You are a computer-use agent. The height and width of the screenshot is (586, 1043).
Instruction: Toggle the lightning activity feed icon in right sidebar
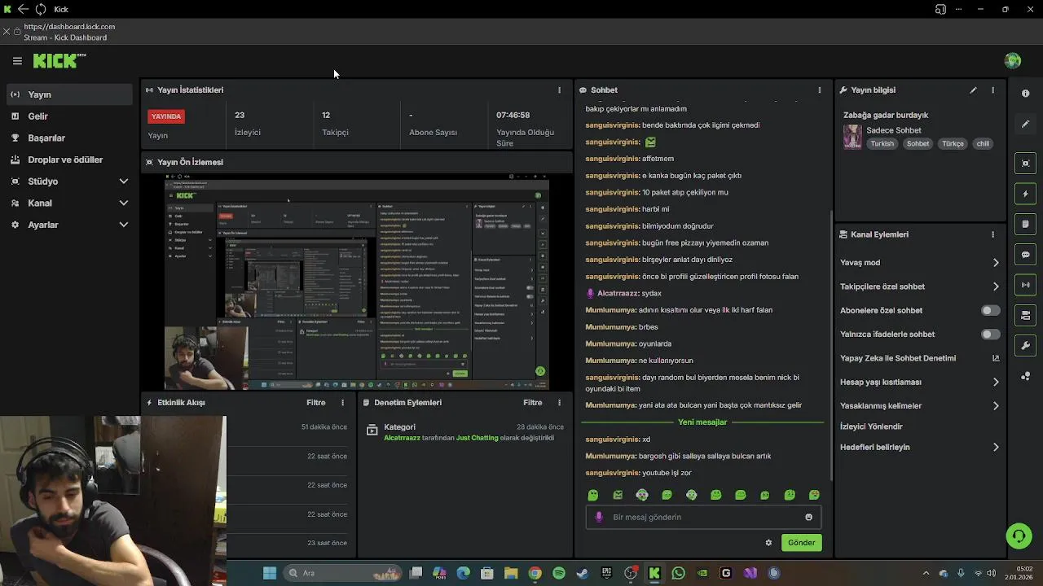pos(1025,194)
